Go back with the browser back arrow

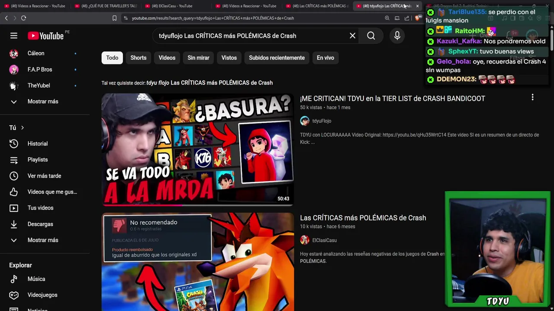(x=6, y=18)
